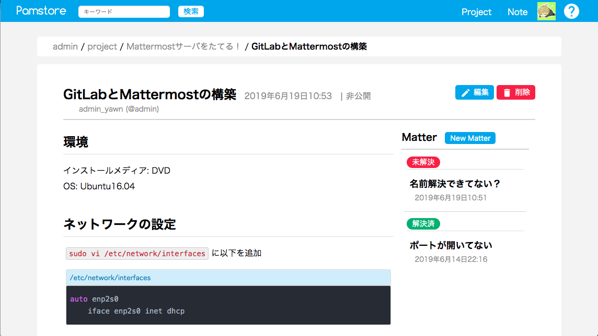Click matter date 2019年6月14日22:16
The height and width of the screenshot is (336, 598).
[x=451, y=259]
